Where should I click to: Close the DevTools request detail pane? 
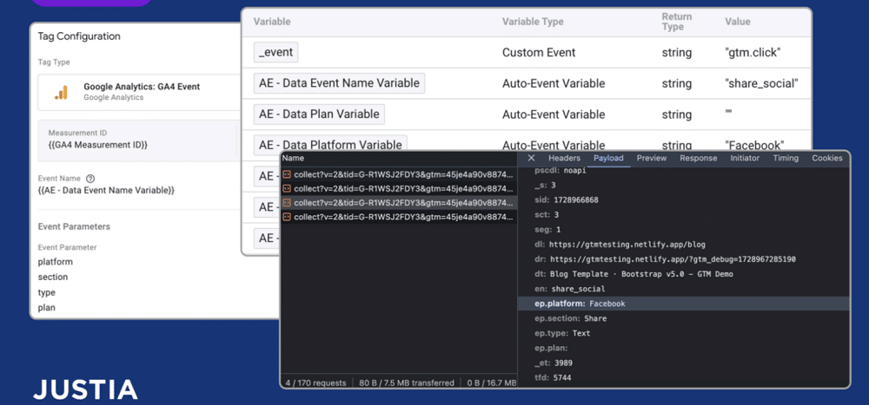pos(531,158)
